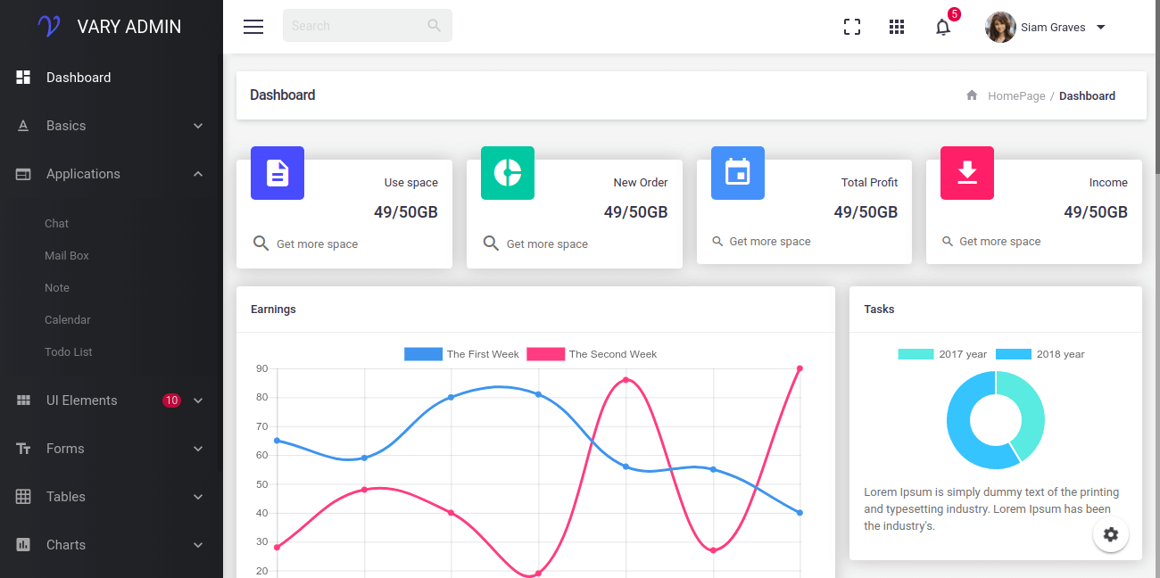
Task: Click the Earnings panel title
Action: (273, 310)
